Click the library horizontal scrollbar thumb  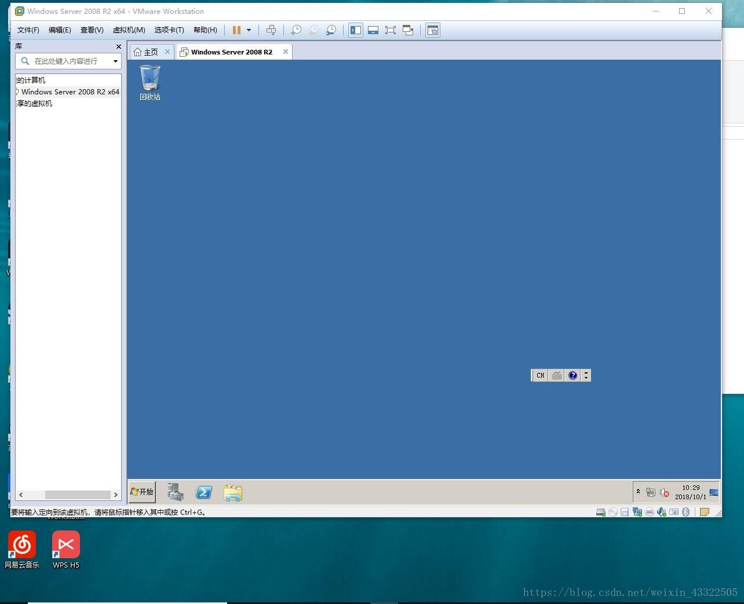pyautogui.click(x=78, y=495)
